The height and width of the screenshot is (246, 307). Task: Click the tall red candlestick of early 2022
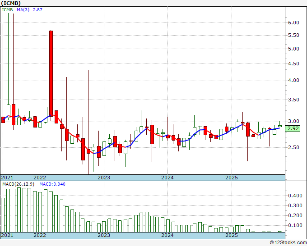[x=51, y=73]
